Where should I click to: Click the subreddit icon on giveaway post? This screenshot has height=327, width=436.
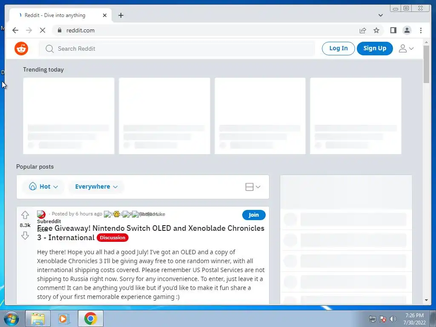click(x=41, y=215)
